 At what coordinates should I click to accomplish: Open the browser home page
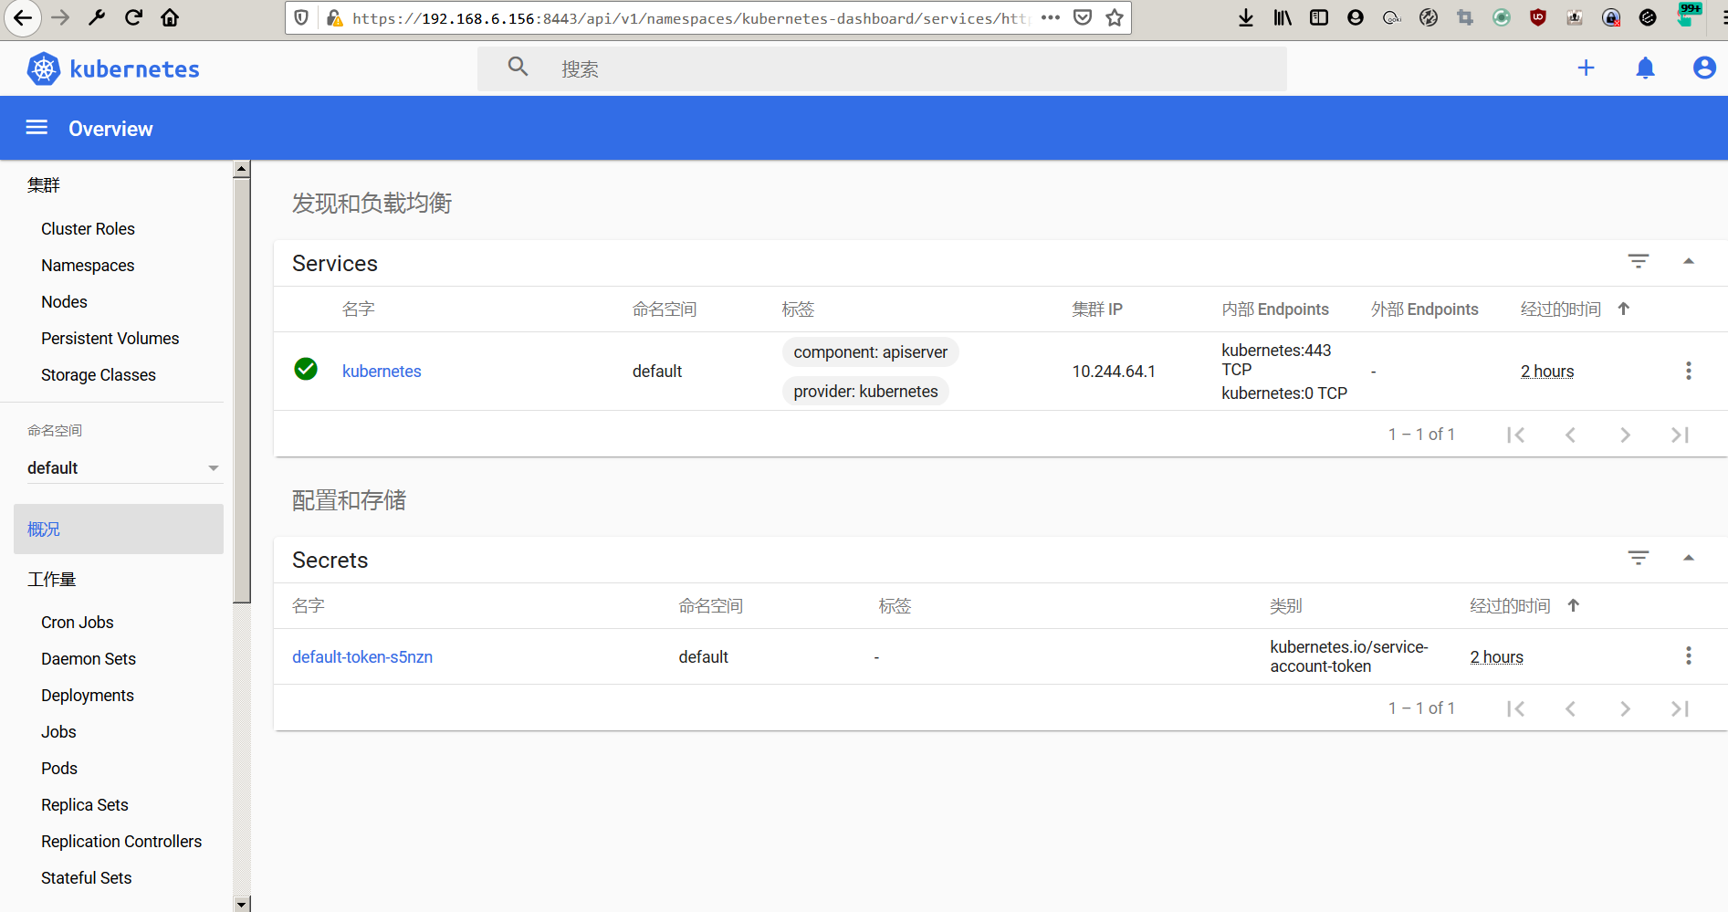pos(170,17)
